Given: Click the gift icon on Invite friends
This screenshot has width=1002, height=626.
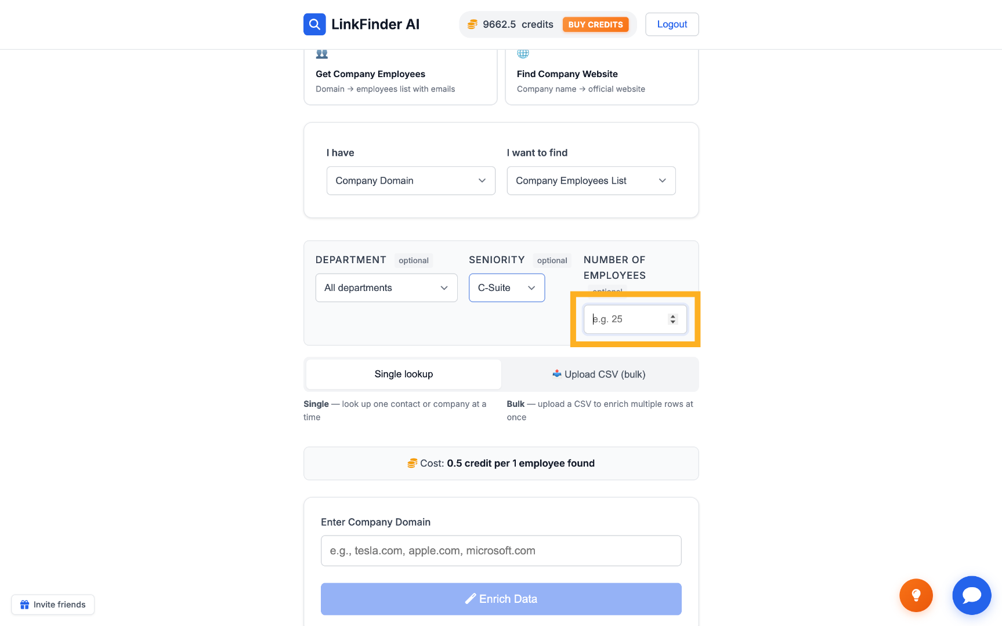Looking at the screenshot, I should (x=24, y=605).
